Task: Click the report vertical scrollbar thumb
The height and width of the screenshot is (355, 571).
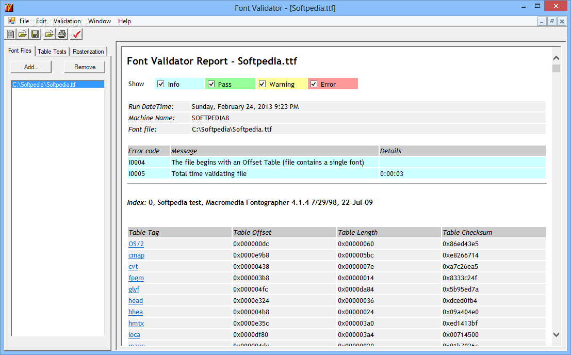Action: point(556,69)
